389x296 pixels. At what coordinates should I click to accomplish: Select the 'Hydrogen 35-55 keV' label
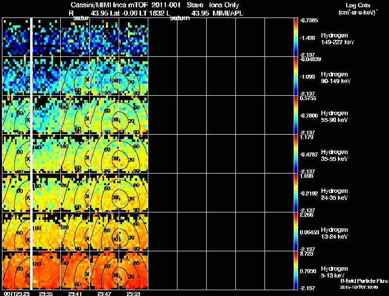(x=335, y=156)
